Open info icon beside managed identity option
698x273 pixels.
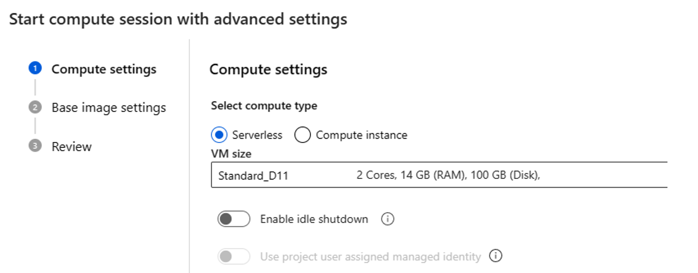coord(495,256)
